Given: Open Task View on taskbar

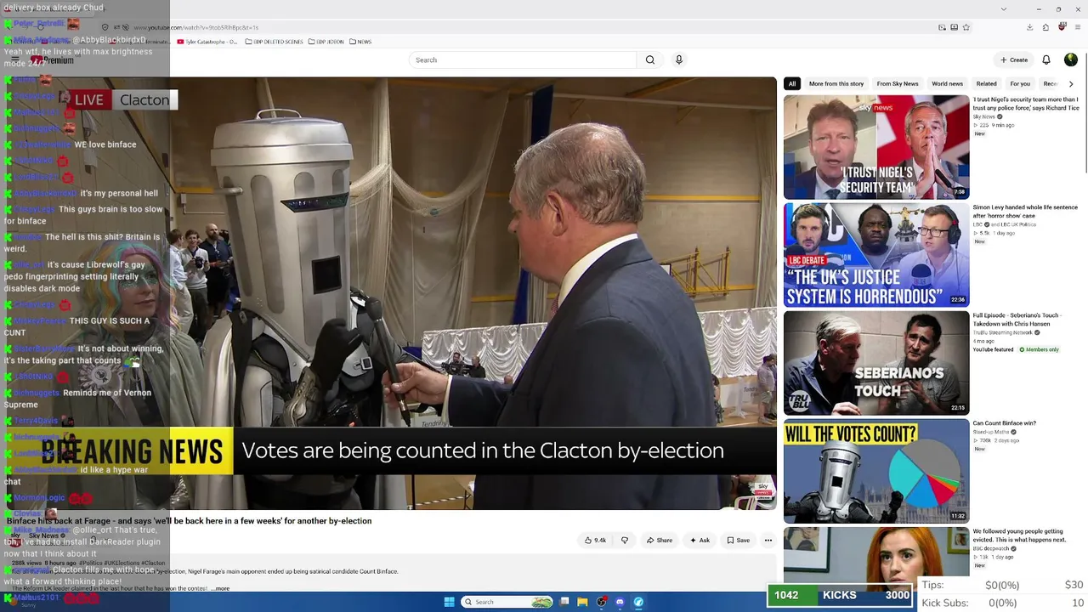Looking at the screenshot, I should click(564, 602).
